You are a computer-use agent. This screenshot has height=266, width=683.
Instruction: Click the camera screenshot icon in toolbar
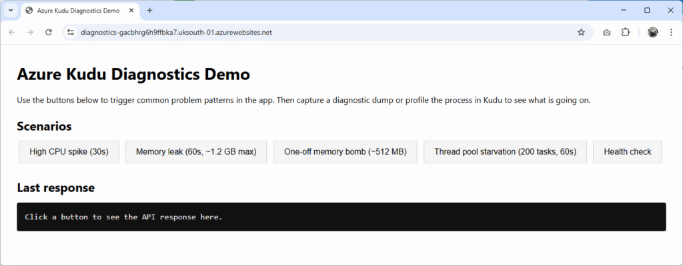coord(607,33)
